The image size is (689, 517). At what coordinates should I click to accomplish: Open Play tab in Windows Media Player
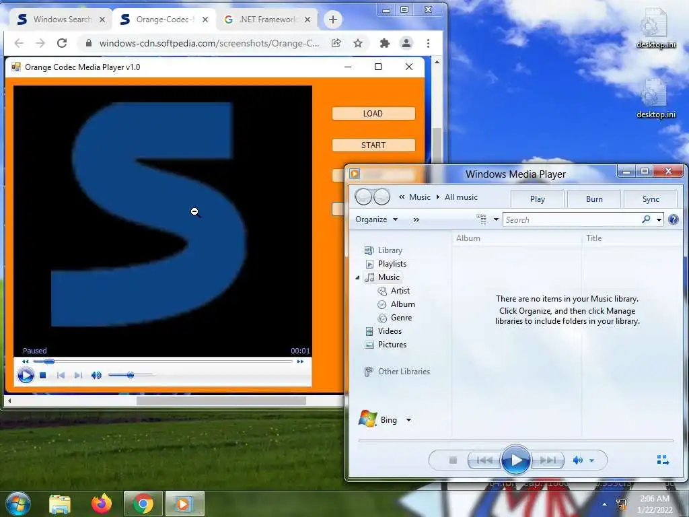pyautogui.click(x=538, y=199)
